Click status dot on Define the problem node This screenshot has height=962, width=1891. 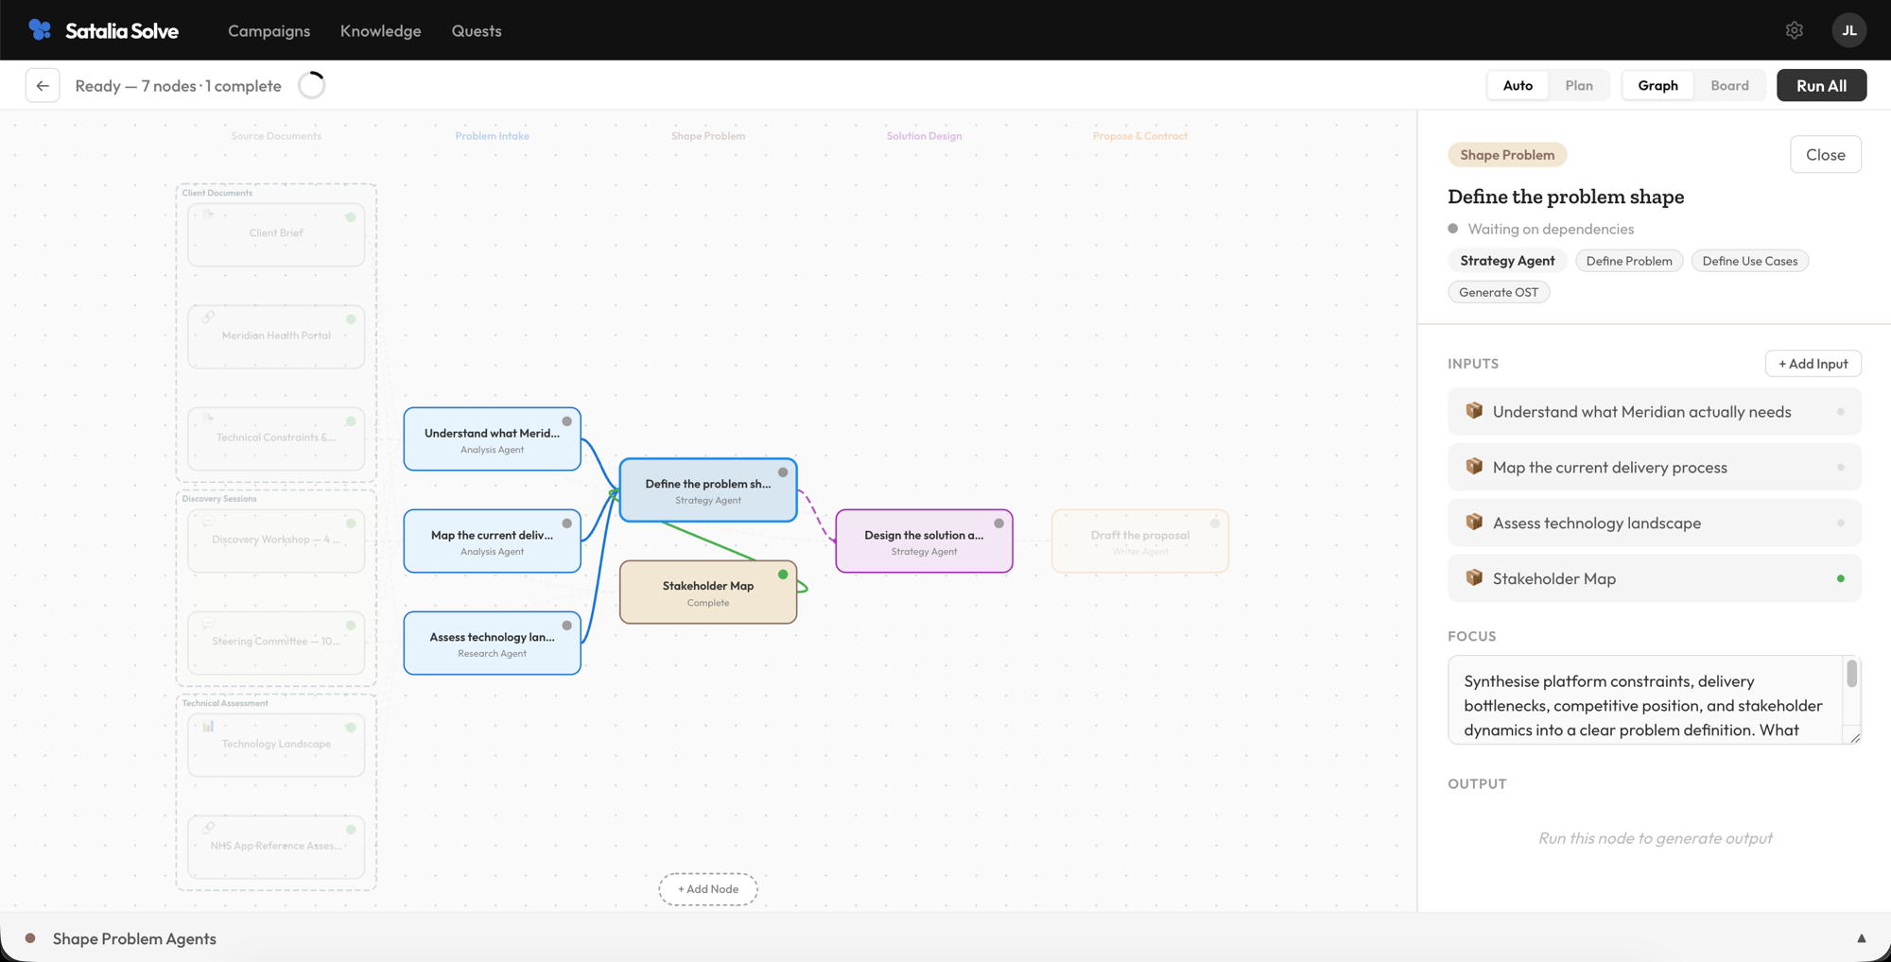tap(783, 472)
